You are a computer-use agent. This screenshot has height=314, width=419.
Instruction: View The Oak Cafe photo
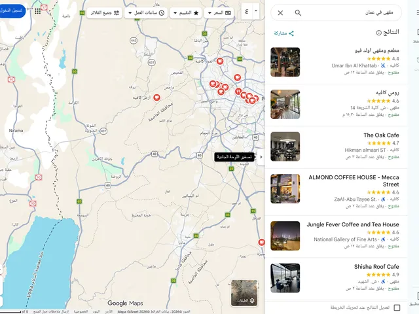(285, 147)
